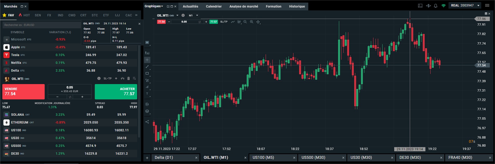Open the Calendrier tab
Screen dimensions: 495x164
pos(214,6)
